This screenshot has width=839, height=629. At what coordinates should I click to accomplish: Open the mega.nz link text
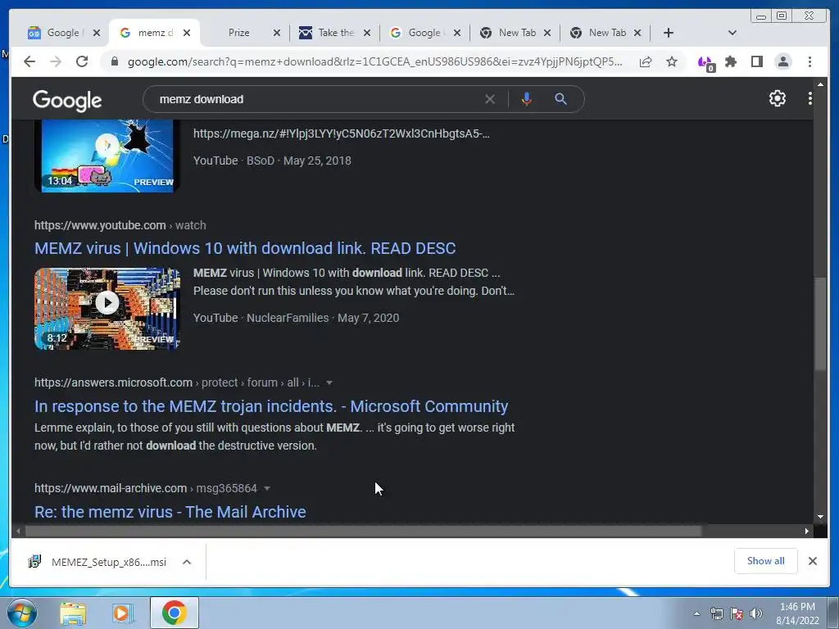(342, 133)
